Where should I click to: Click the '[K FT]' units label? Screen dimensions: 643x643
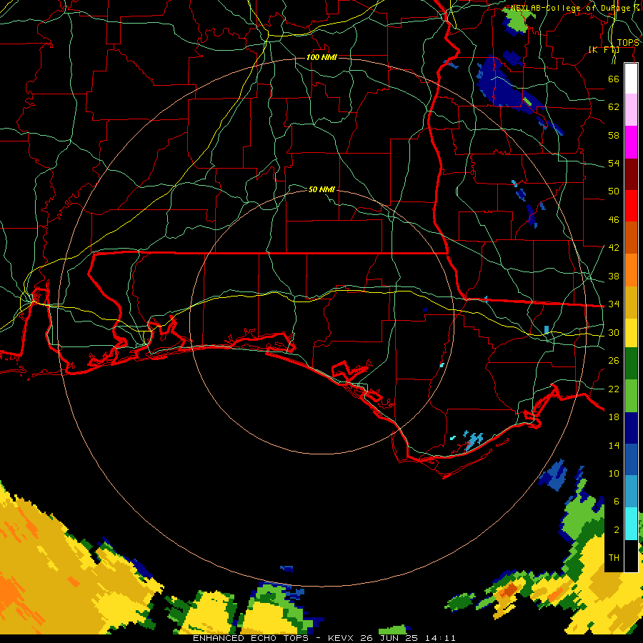click(x=604, y=49)
